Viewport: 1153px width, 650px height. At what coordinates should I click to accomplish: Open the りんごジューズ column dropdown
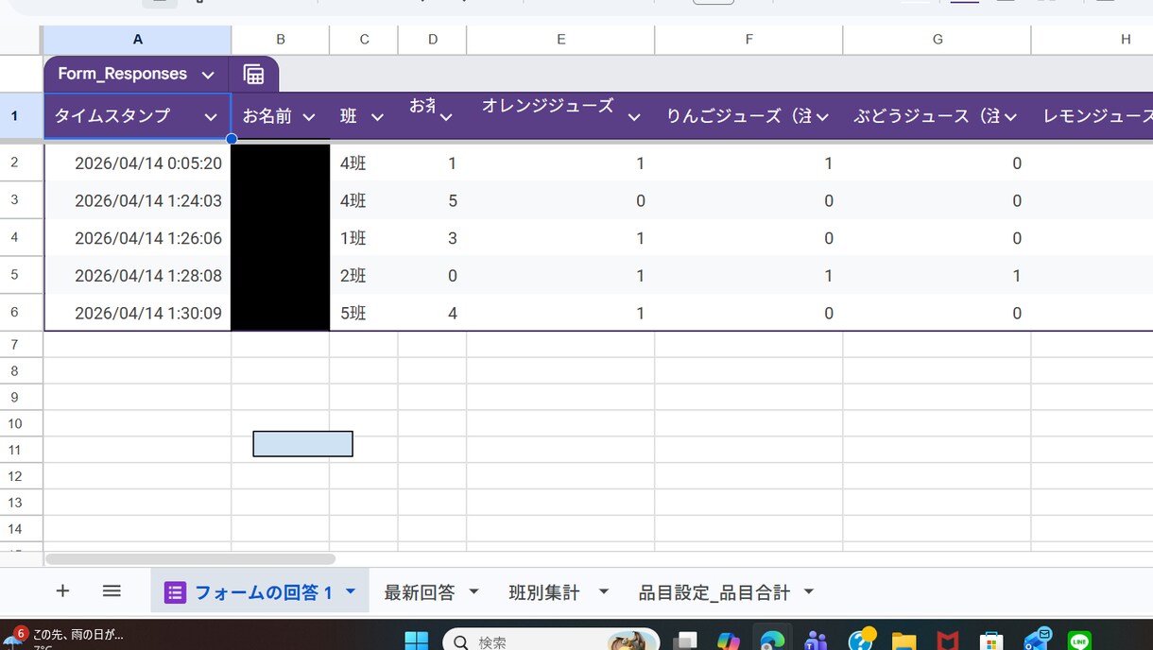click(822, 117)
